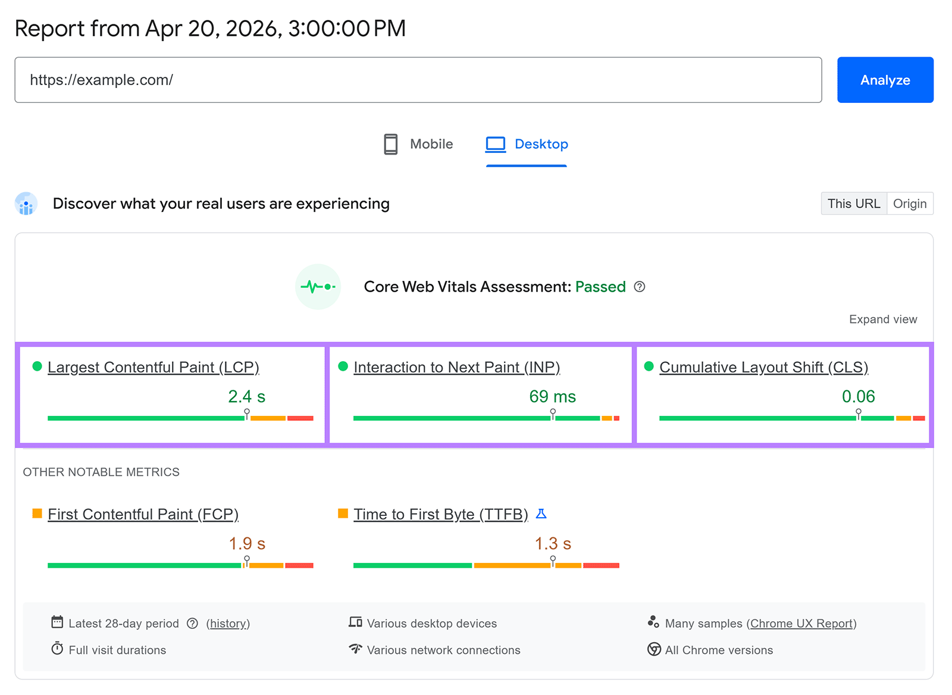Click the samples icon before Many samples
This screenshot has height=695, width=952.
click(x=654, y=622)
